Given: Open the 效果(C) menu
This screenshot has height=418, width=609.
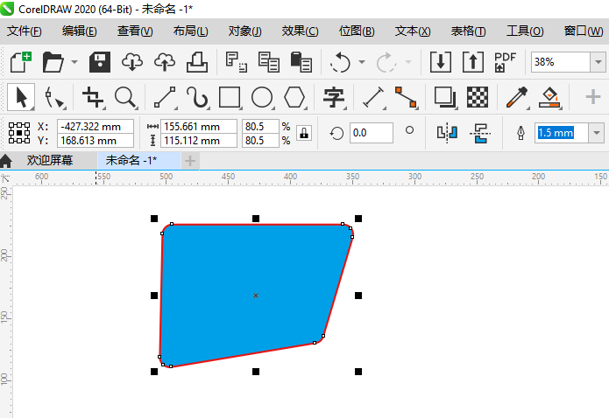Looking at the screenshot, I should (300, 31).
